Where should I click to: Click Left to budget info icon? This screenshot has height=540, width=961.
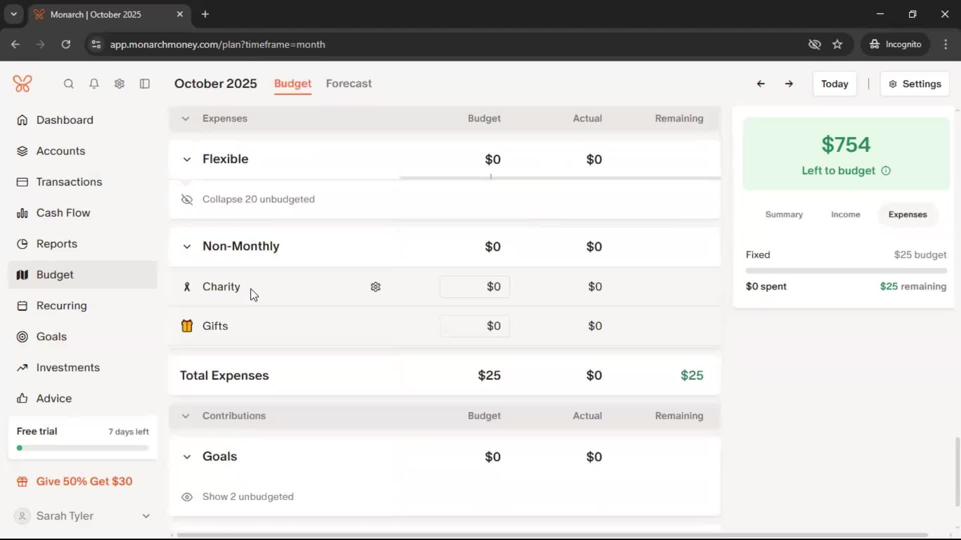[x=886, y=171]
